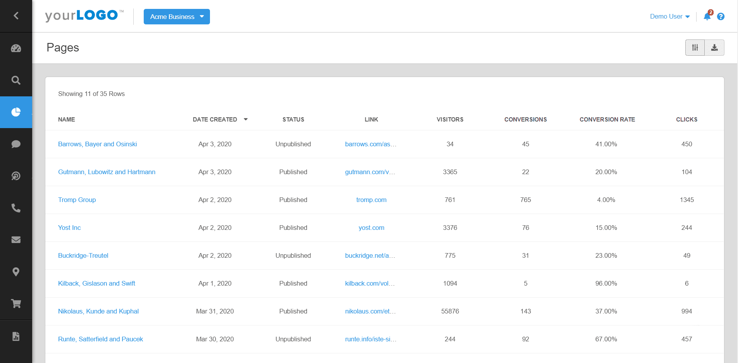Open Barrows, Bayer and Osinski page
This screenshot has width=738, height=363.
point(98,144)
